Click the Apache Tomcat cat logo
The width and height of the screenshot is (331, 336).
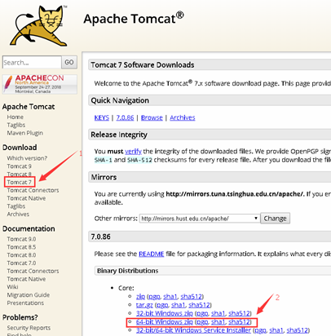(x=38, y=26)
